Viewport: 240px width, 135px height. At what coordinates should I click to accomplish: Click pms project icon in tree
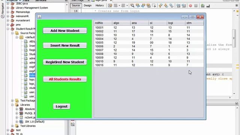[12, 25]
